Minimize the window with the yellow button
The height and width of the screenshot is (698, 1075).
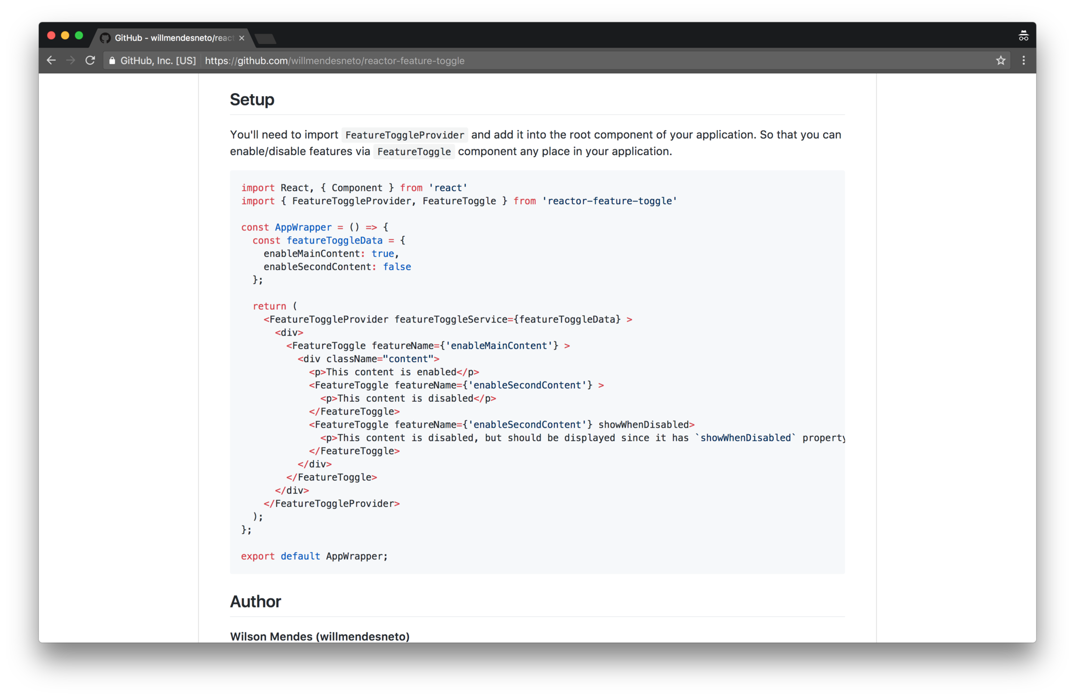[x=65, y=36]
